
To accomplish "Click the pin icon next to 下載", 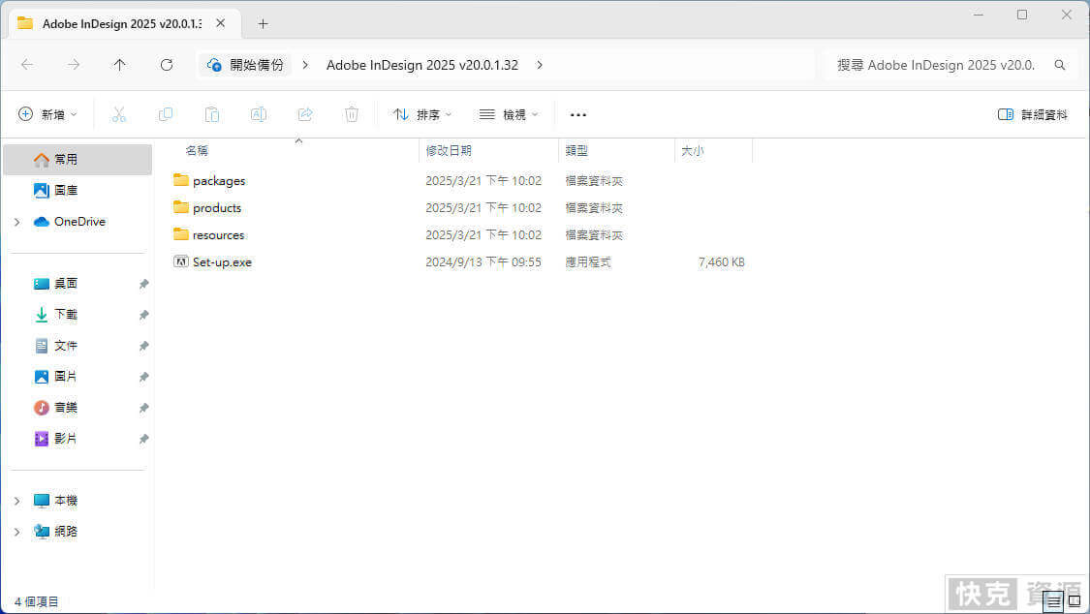I will pos(144,315).
